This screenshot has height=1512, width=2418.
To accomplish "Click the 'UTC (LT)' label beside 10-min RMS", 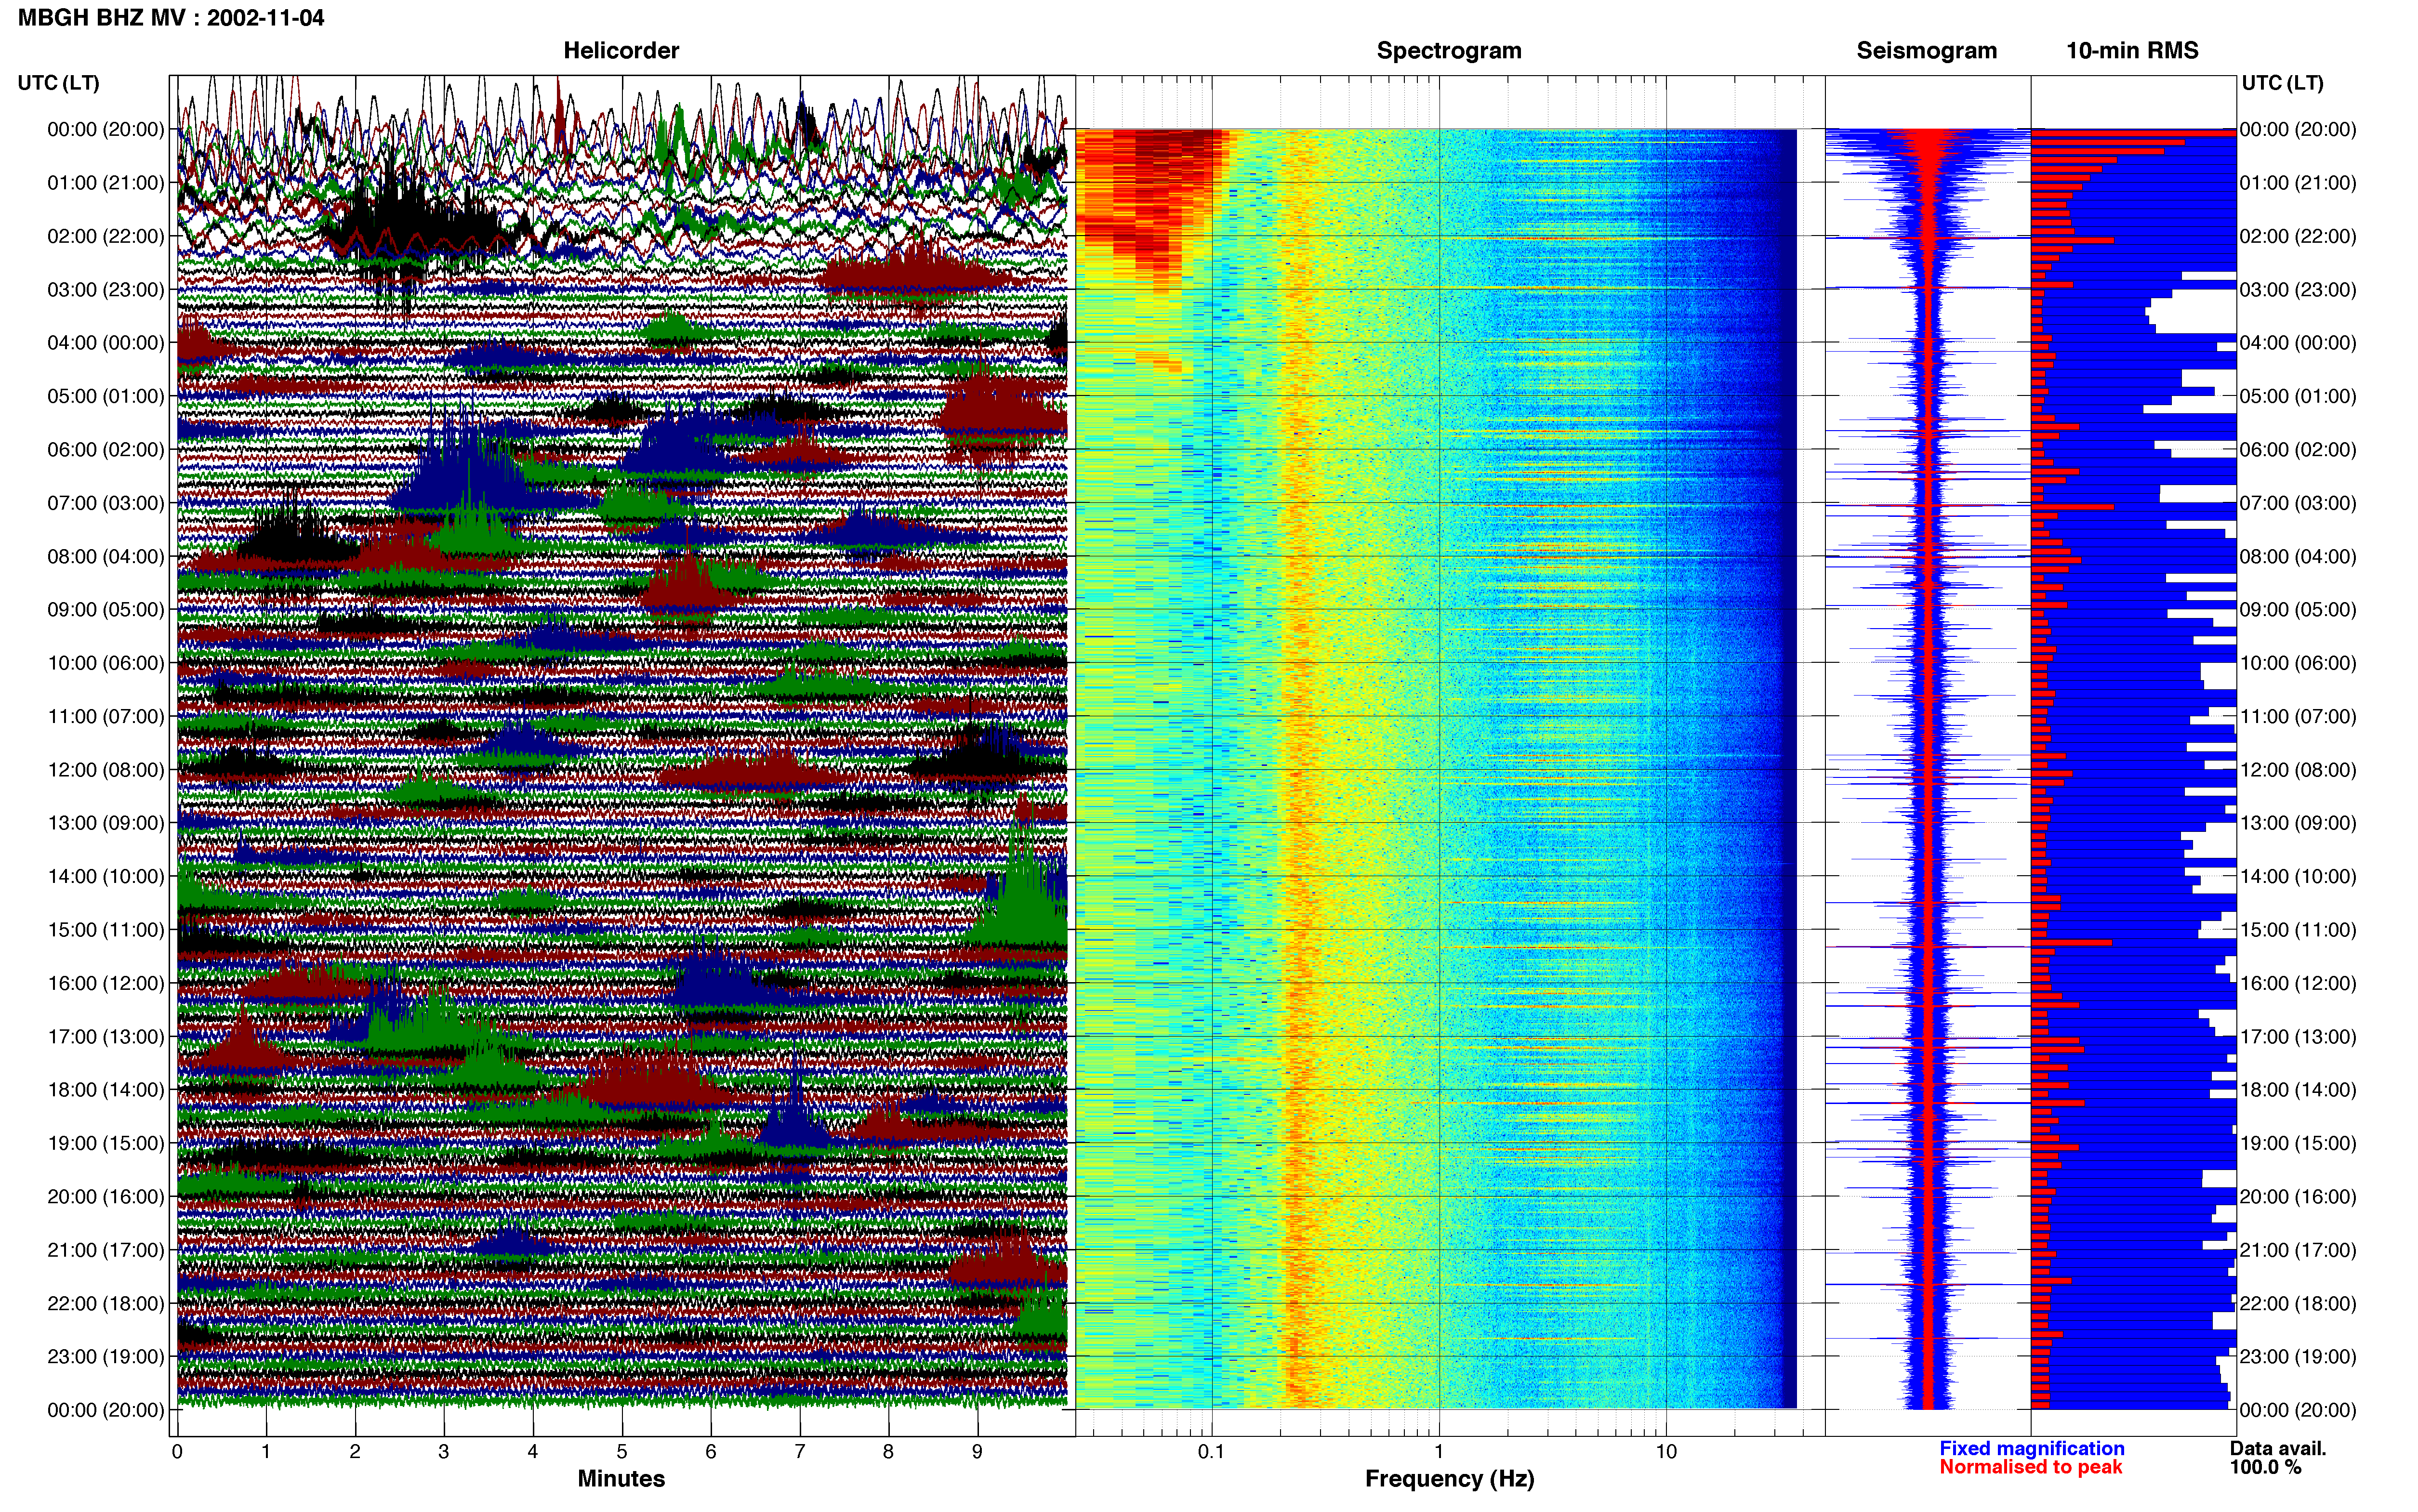I will (2283, 83).
